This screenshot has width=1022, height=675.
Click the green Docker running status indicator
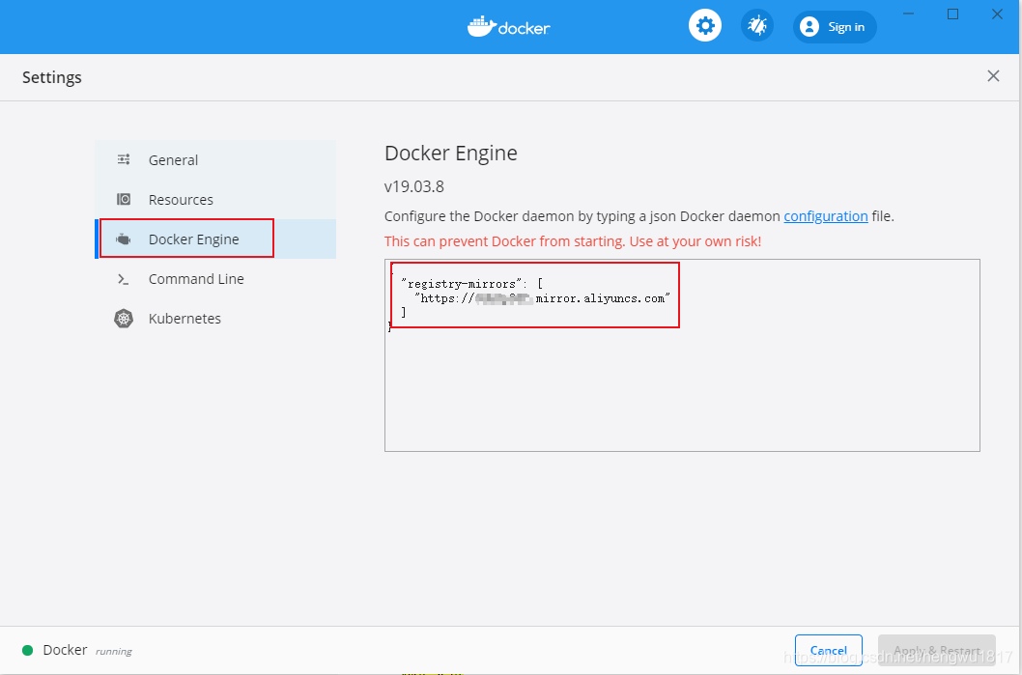(x=27, y=650)
